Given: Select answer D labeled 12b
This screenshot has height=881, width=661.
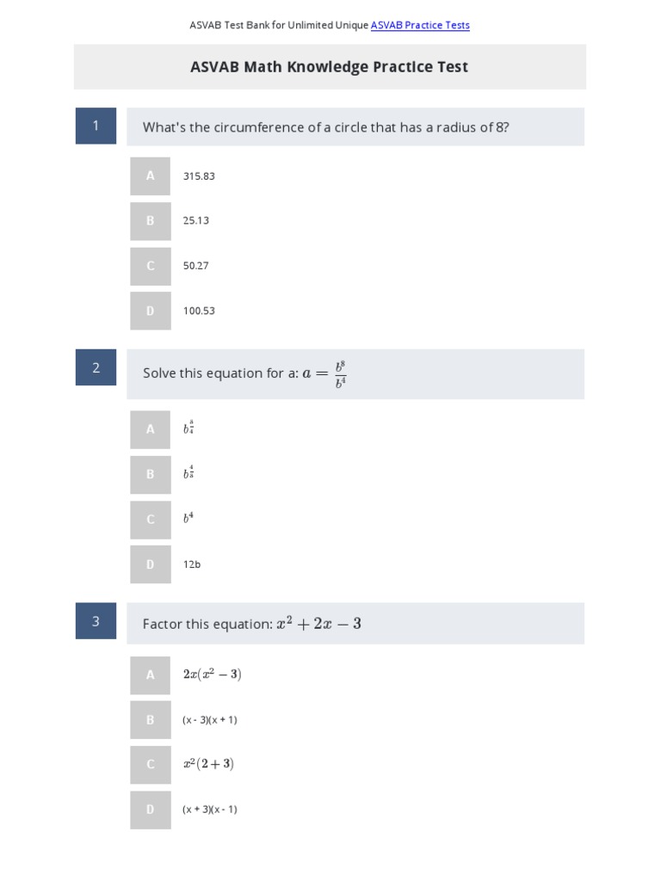Looking at the screenshot, I should click(151, 564).
